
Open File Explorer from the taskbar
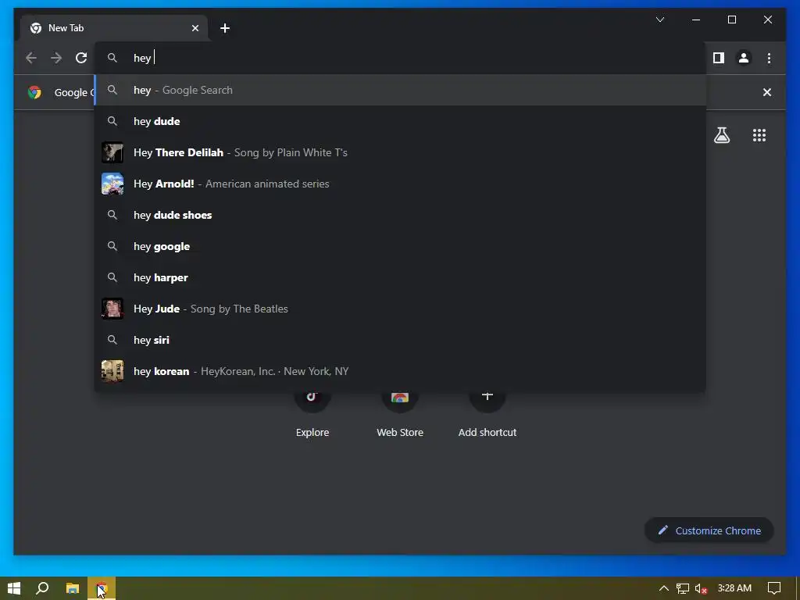tap(73, 588)
